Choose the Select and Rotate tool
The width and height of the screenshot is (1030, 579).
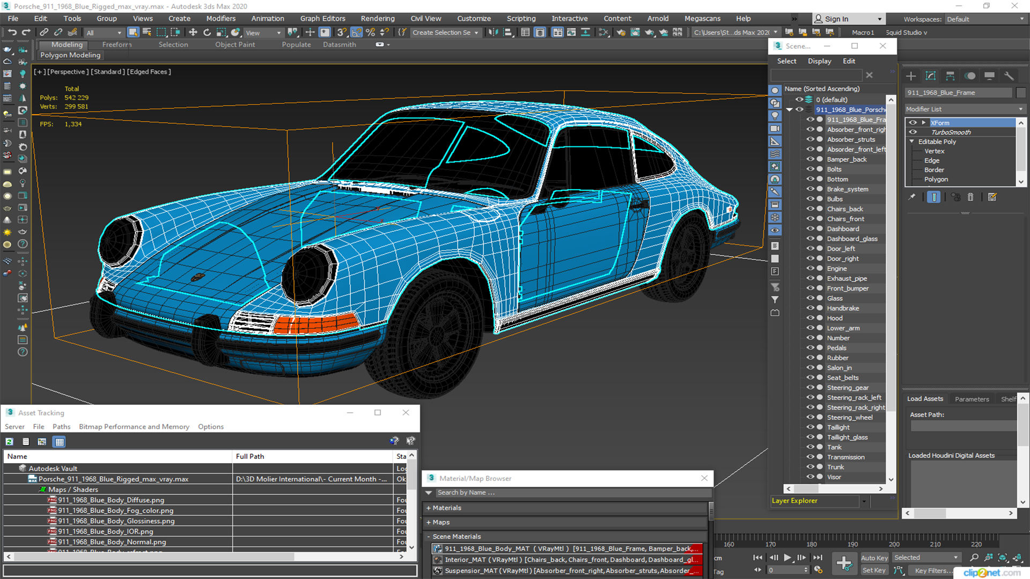[207, 32]
